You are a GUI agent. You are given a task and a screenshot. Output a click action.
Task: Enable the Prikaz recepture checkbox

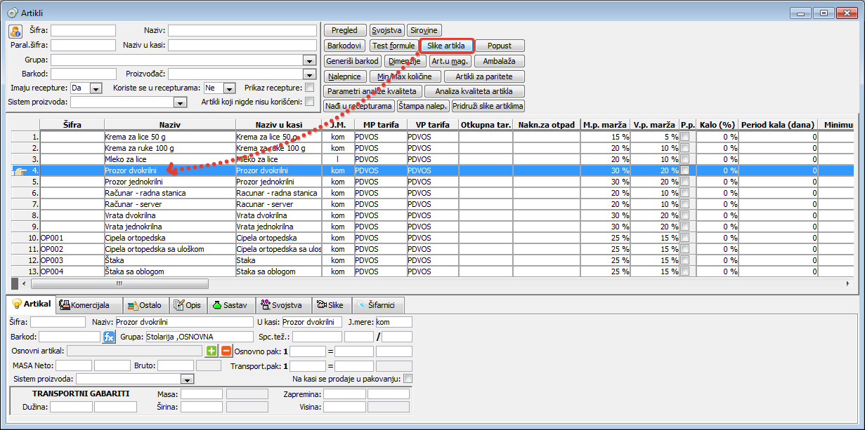click(310, 88)
